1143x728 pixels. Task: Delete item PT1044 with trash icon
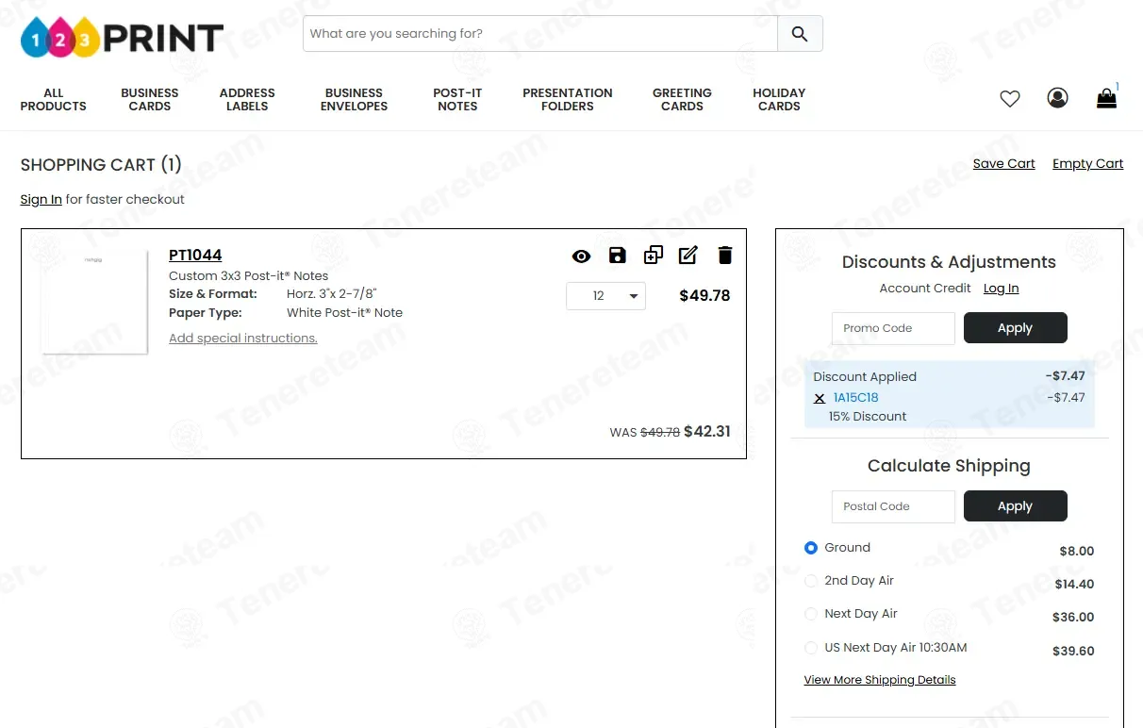724,256
